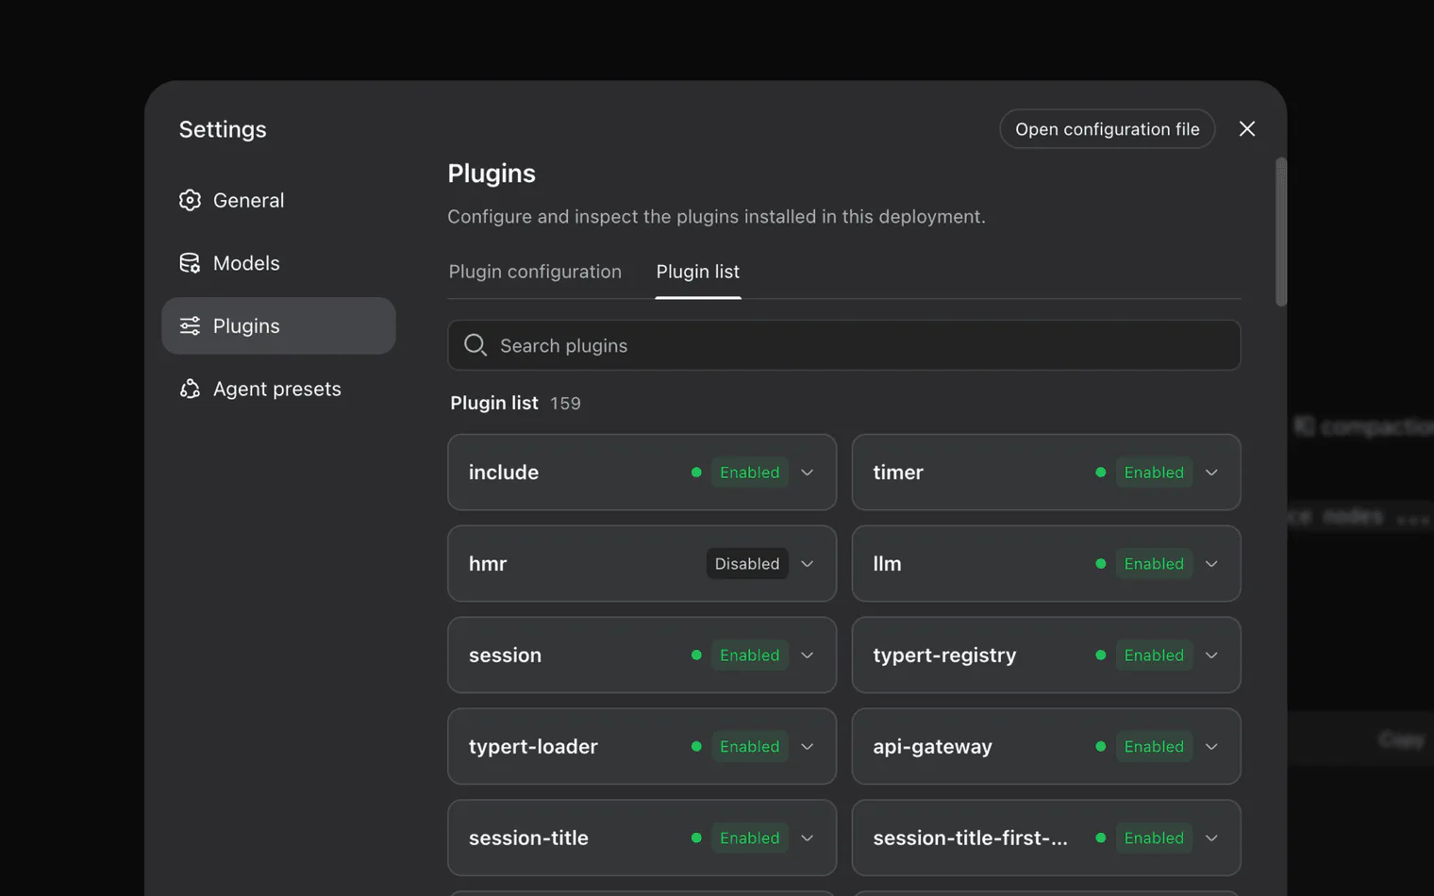
Task: Click the Search plugins input field
Action: tap(844, 345)
